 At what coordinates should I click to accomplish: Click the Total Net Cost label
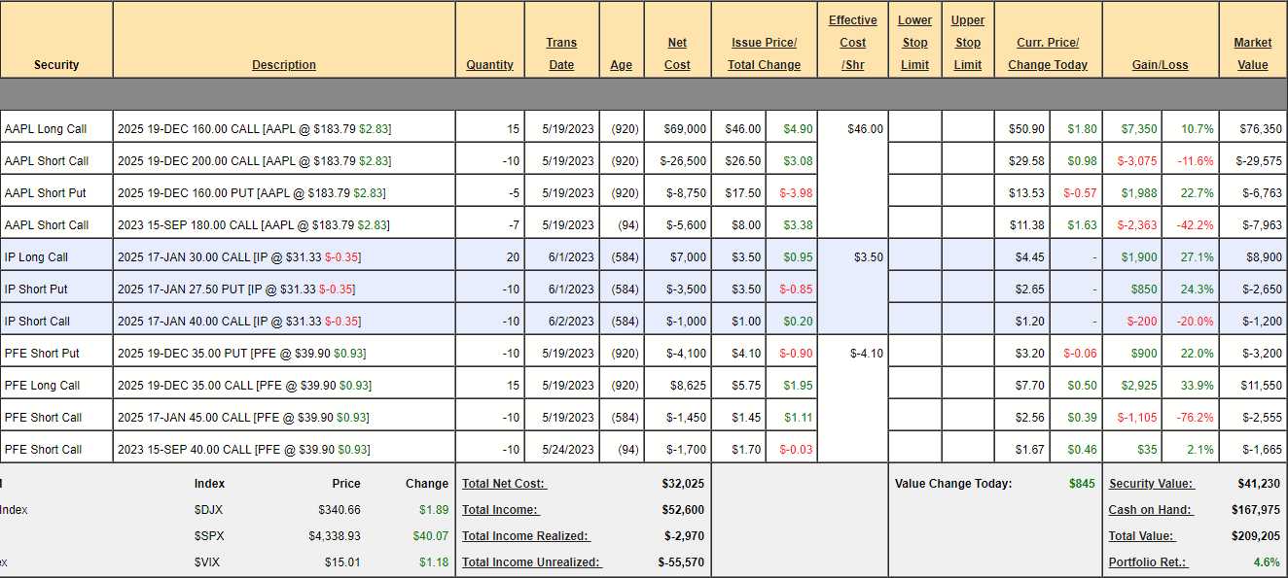pos(504,484)
